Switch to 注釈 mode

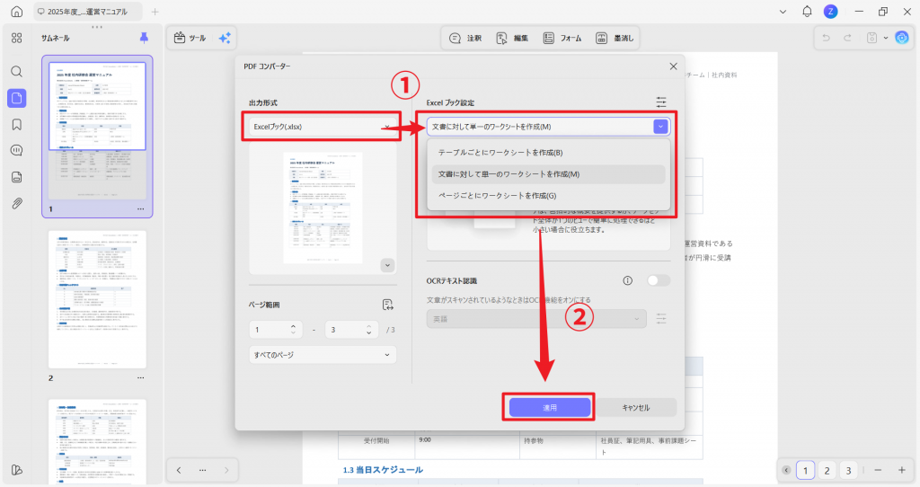[x=465, y=38]
